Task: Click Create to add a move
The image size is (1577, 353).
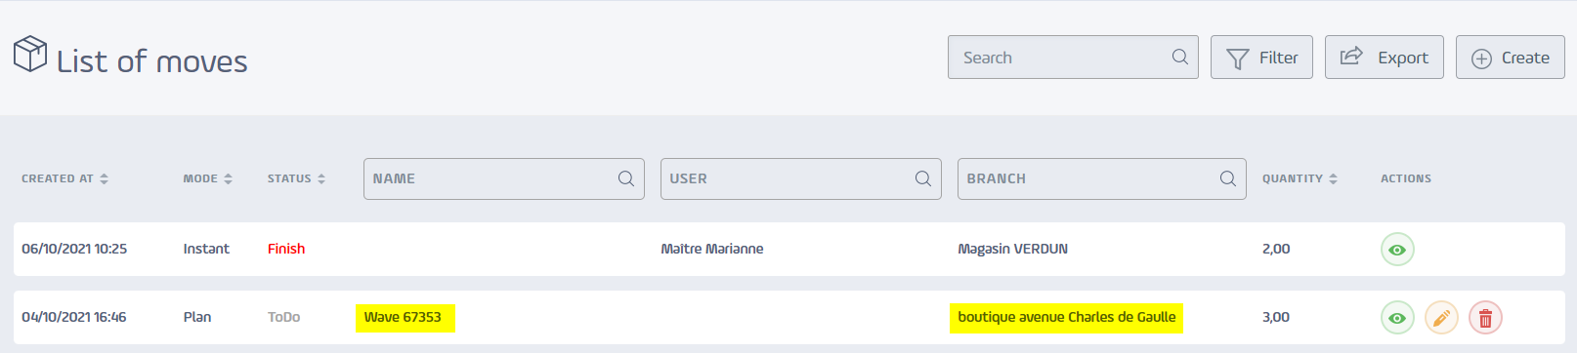Action: click(1511, 58)
